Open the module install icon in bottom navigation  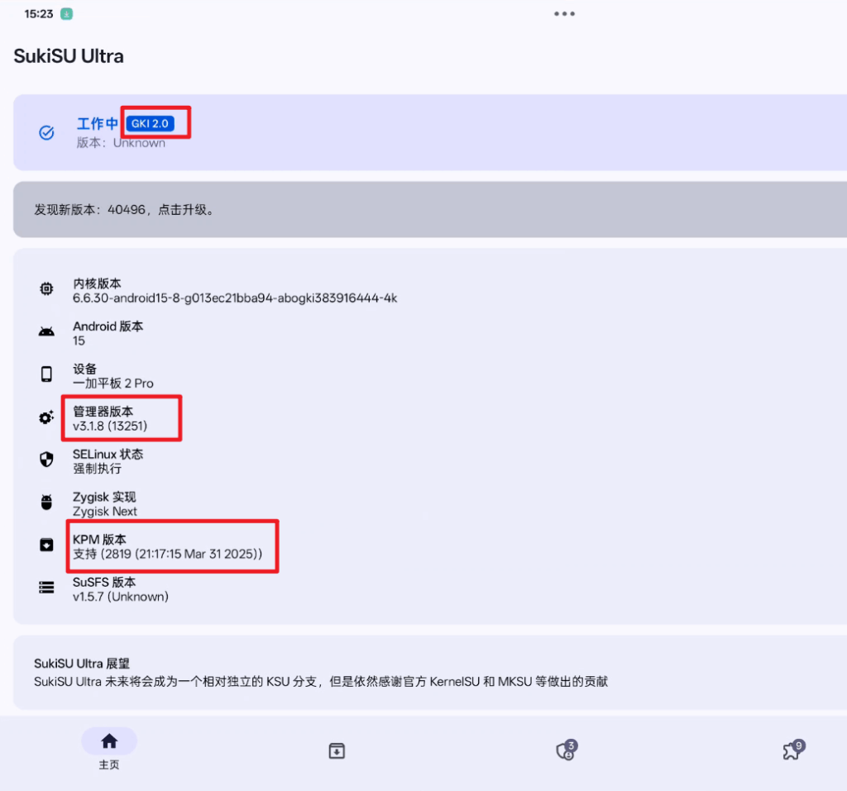click(336, 750)
